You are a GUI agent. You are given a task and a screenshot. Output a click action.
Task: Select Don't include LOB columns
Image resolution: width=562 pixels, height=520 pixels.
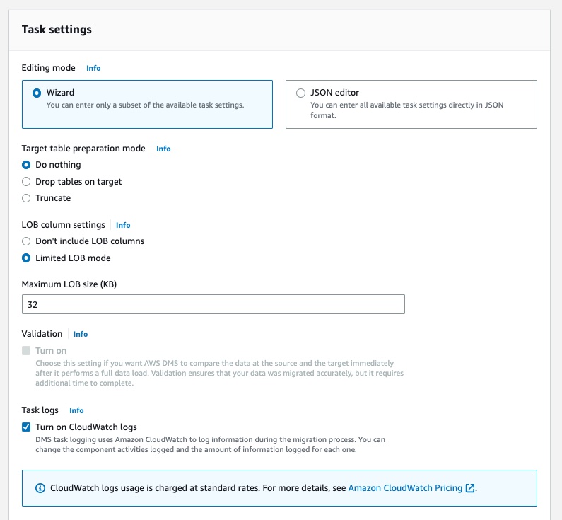pyautogui.click(x=26, y=241)
